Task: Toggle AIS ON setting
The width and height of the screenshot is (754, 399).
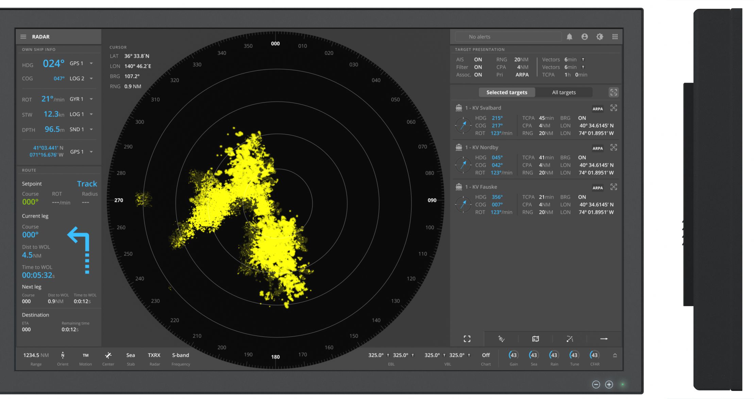Action: (477, 60)
